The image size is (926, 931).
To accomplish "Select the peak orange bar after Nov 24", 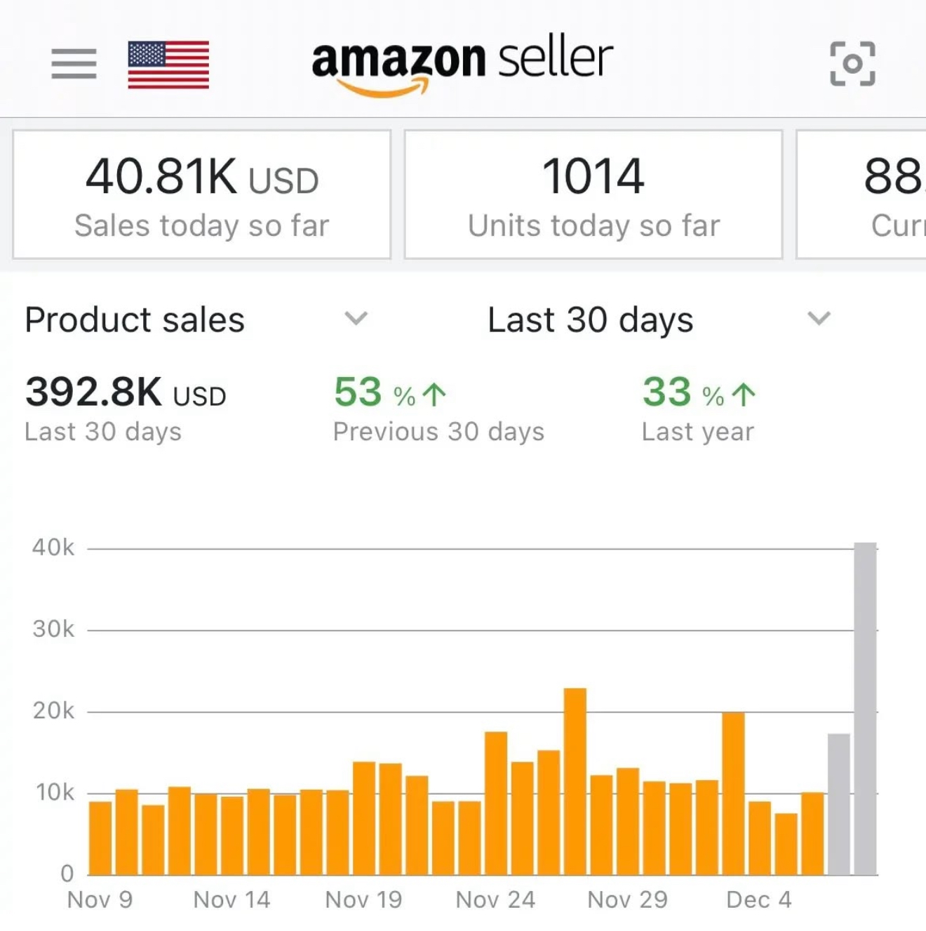I will tap(575, 781).
